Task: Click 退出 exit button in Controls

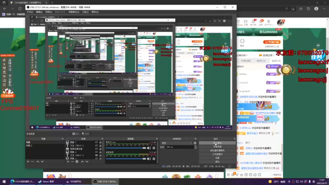Action: click(x=217, y=162)
